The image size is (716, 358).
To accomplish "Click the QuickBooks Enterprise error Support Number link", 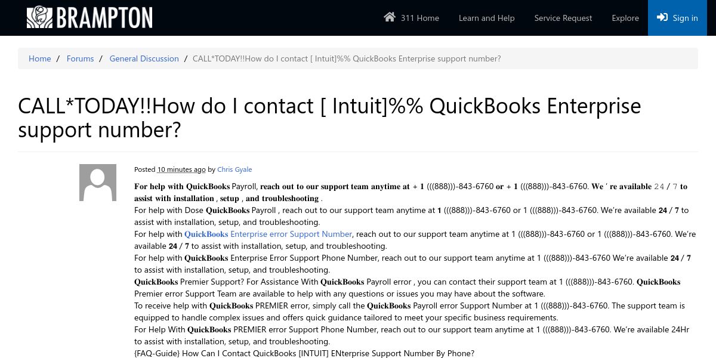I will pos(268,234).
